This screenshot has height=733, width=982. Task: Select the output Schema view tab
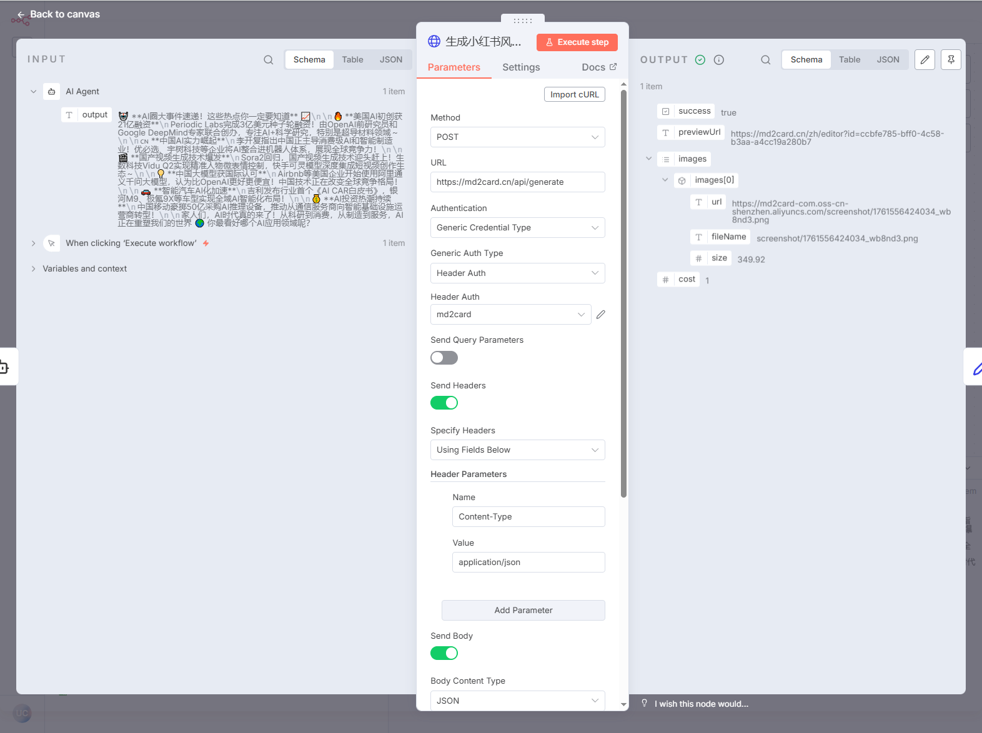click(806, 60)
